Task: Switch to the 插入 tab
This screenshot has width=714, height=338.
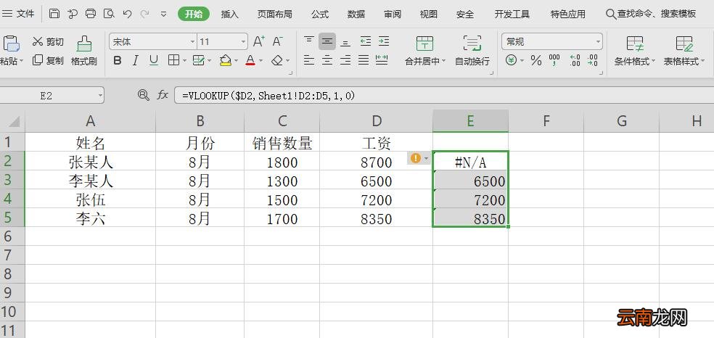Action: [230, 14]
